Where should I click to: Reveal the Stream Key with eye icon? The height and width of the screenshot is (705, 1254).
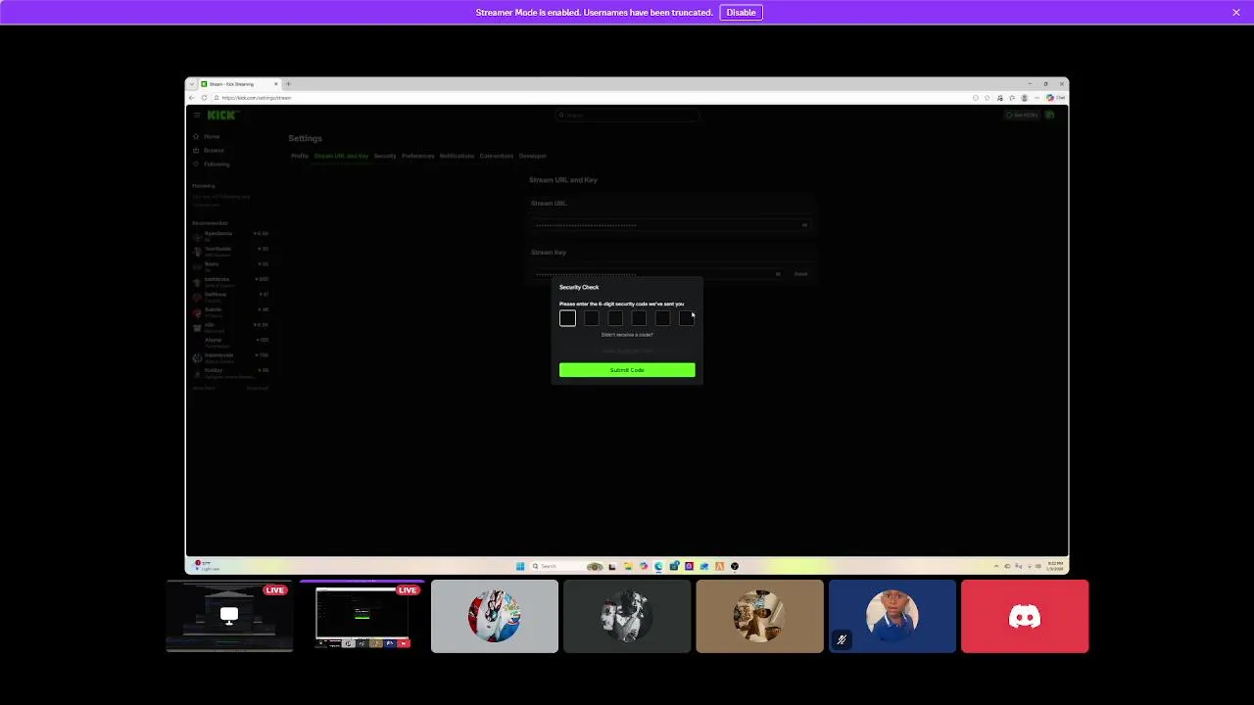(x=779, y=273)
